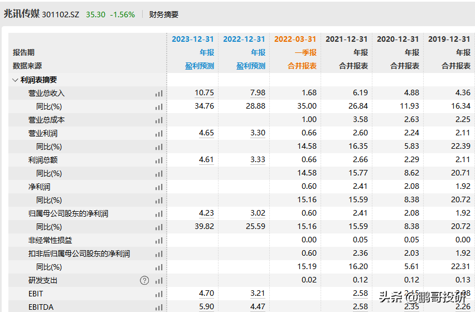Select the 营业总收入 row label
This screenshot has width=475, height=312.
pyautogui.click(x=46, y=93)
